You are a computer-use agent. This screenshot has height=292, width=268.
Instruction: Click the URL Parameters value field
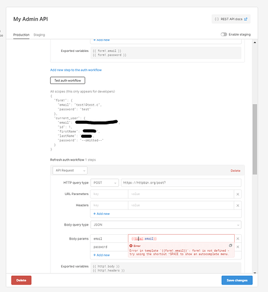coord(181,194)
